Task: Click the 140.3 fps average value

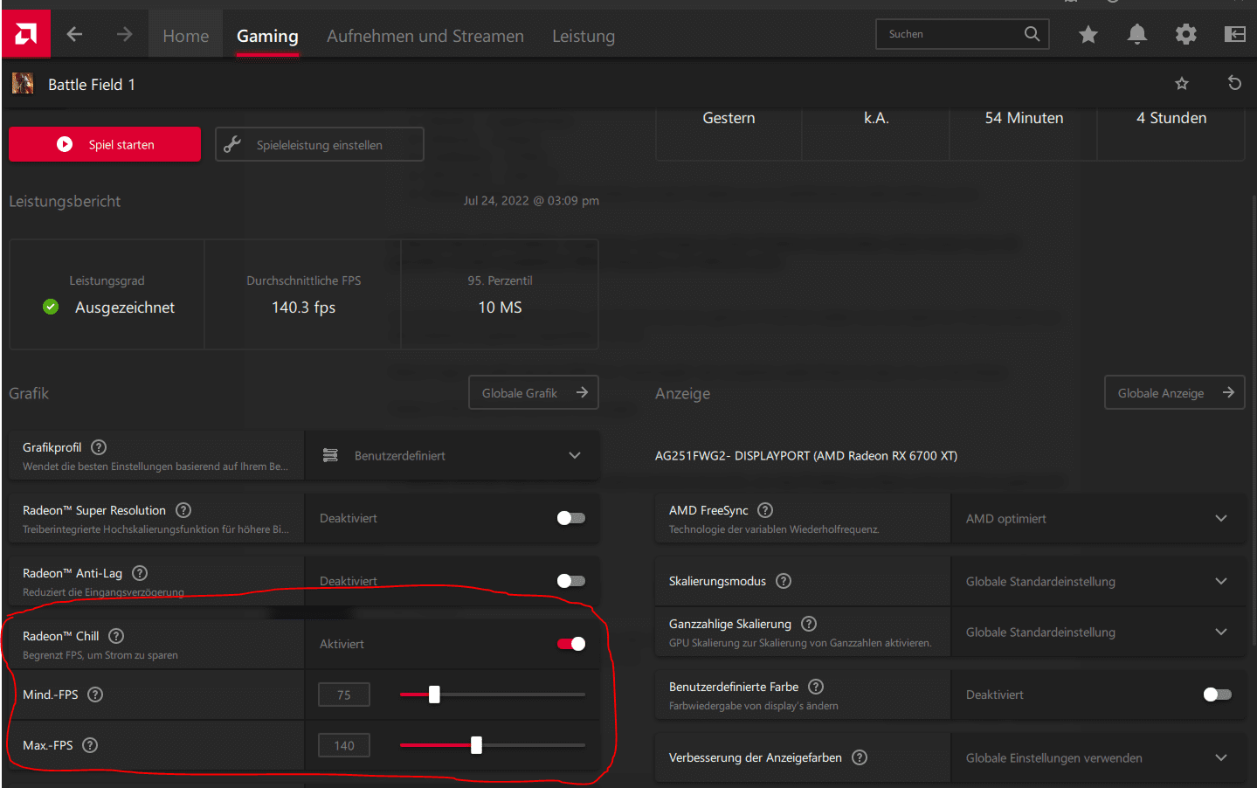Action: [303, 308]
